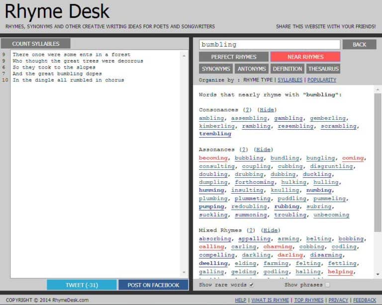Screen dimensions: 382x305
Task: Collapse the Assonances section via Hide
Action: [263, 150]
